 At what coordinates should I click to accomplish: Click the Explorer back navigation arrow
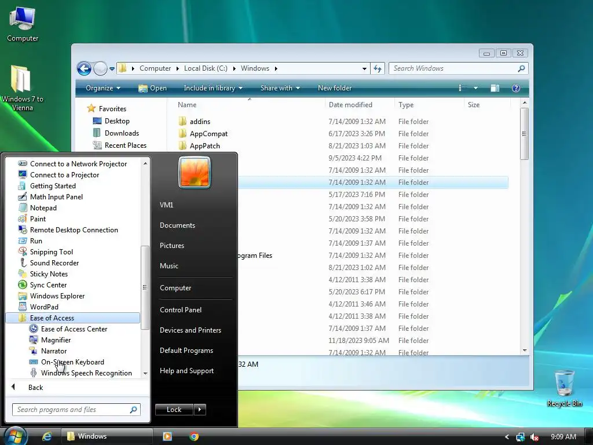tap(84, 68)
